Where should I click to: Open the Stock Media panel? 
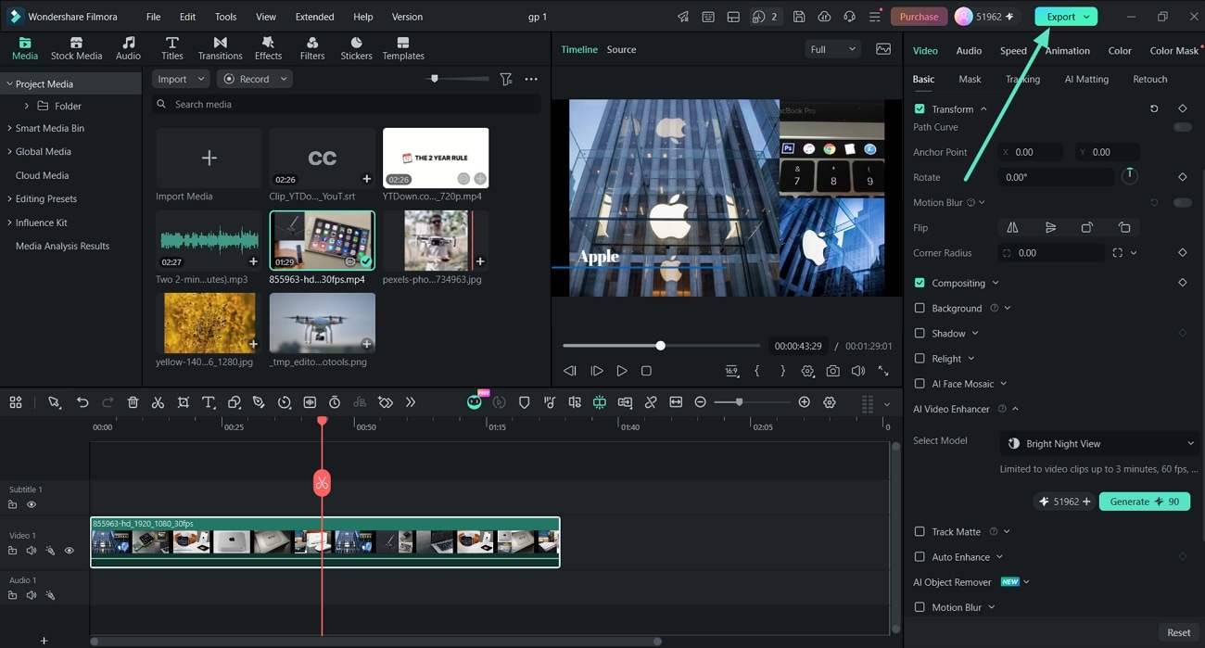pos(76,48)
